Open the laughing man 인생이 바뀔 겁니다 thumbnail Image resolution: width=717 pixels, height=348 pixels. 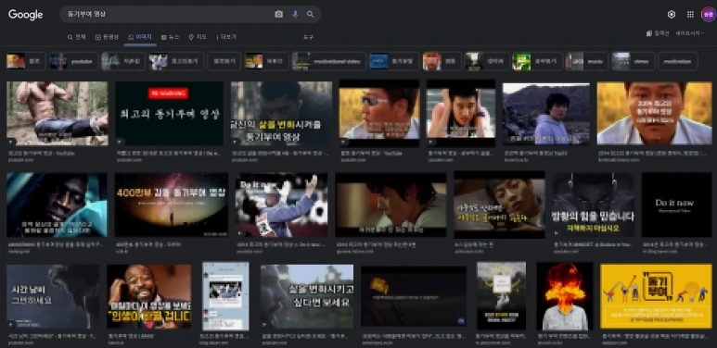click(149, 296)
